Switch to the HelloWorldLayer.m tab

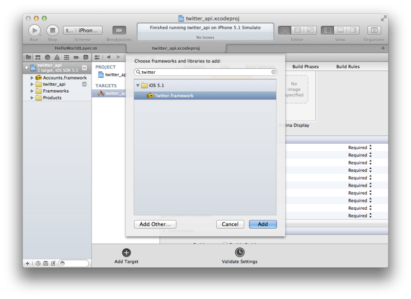coord(76,48)
